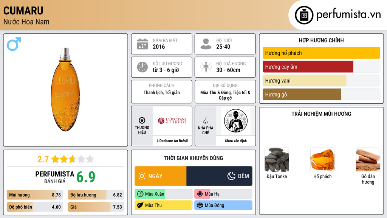Click the clock icon for Độ lưu hương
Viewport: 387px width, 218px height.
click(x=142, y=67)
